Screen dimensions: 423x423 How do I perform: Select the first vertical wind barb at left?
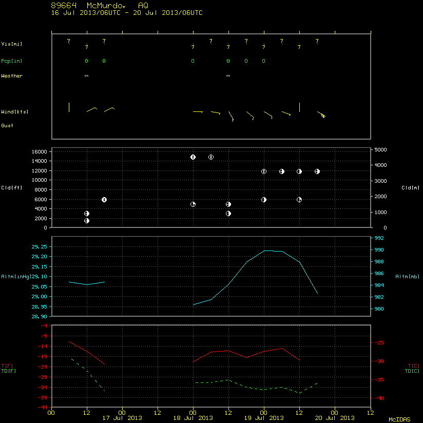(x=69, y=107)
